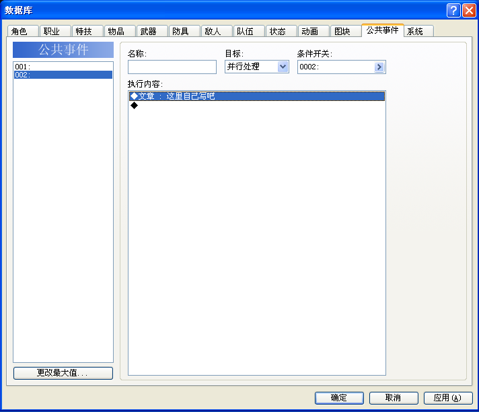The image size is (479, 412).
Task: Select the 文章 command line 这里自己写吧
Action: (256, 96)
